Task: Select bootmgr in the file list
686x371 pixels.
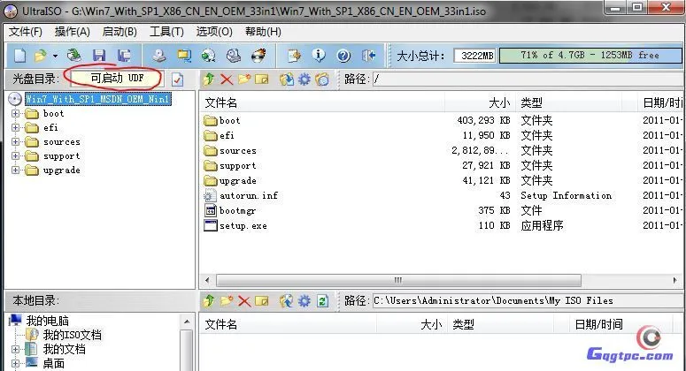Action: 237,211
